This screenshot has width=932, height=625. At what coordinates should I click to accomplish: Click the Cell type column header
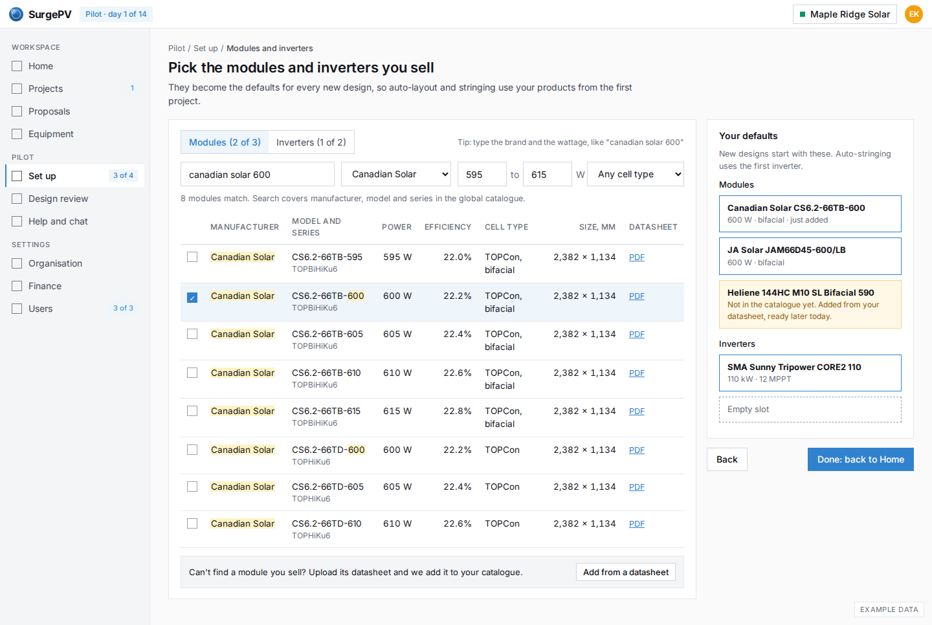coord(507,227)
